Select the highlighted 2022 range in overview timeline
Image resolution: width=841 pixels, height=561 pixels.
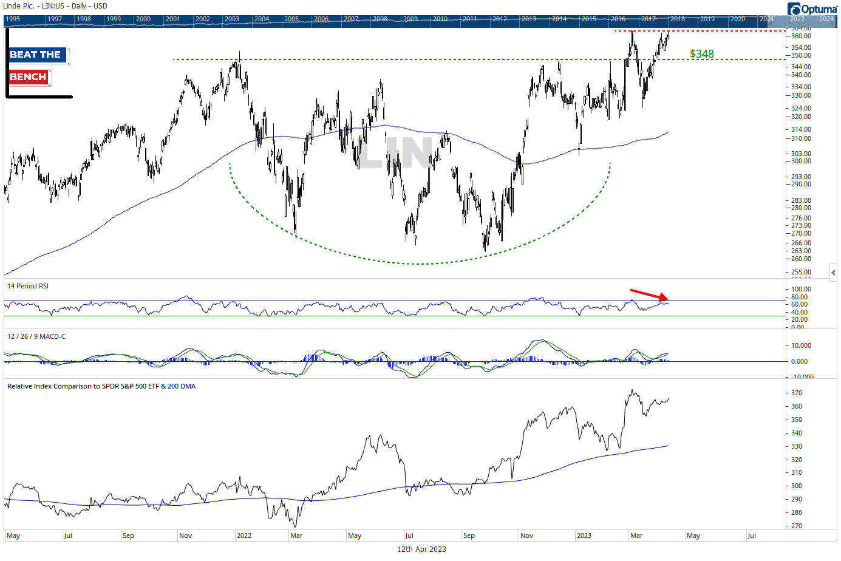pyautogui.click(x=797, y=19)
